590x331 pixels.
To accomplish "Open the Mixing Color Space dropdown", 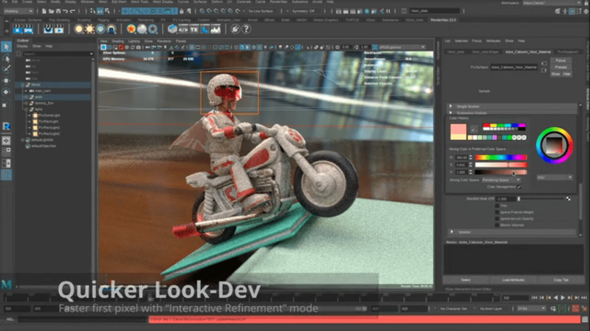I will pos(501,180).
